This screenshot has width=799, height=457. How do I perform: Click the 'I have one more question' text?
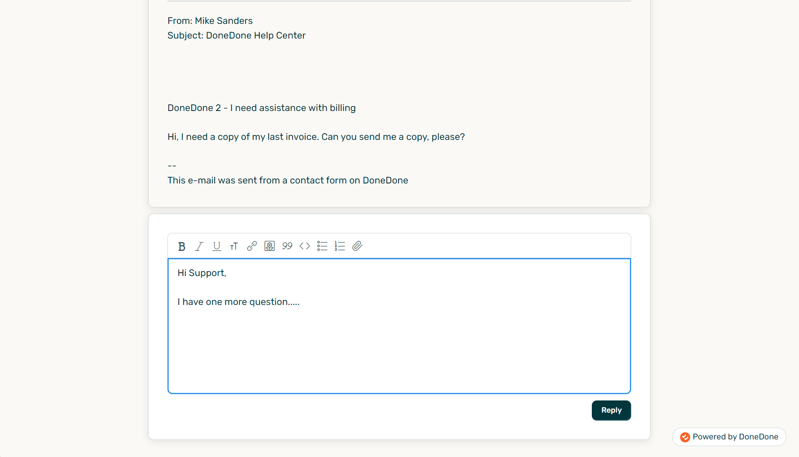point(239,302)
